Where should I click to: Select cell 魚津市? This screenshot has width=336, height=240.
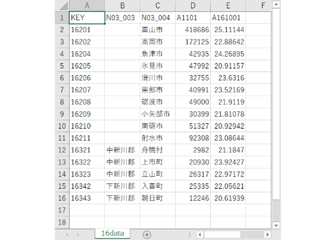coord(157,54)
